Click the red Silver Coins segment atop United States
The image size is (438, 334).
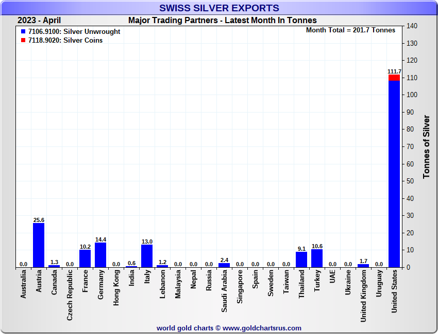(394, 78)
